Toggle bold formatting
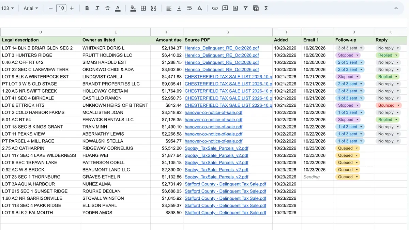 pos(87,8)
